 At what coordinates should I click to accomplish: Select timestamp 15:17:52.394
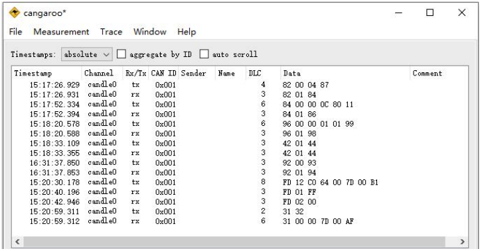[x=54, y=114]
